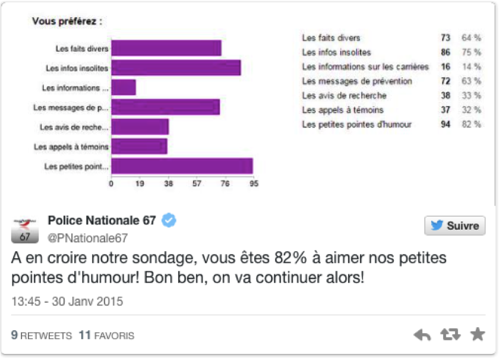Viewport: 499px width, 358px height.
Task: Open the 13:45 - 30 Janv 2015 timestamp
Action: pyautogui.click(x=67, y=302)
